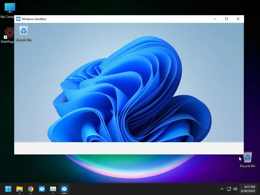Click the first Windows Sandbox taskbar icon

tap(42, 189)
